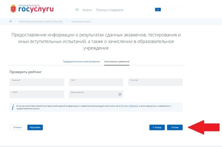Click the info icon in the notice
The width and height of the screenshot is (222, 147).
pos(13,107)
